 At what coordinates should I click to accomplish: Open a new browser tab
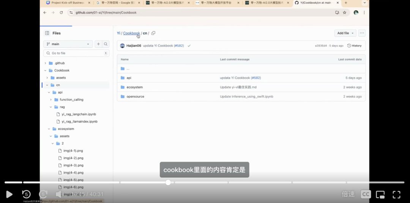tap(346, 3)
